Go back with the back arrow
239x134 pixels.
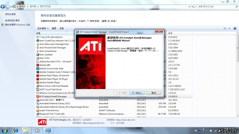click(3, 7)
